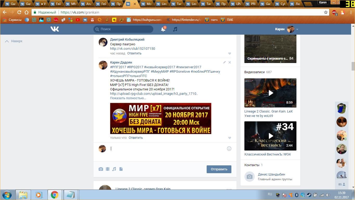Open Денис Шандыбин's contact profile

271,174
